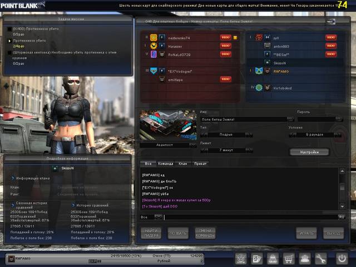Click the blue shield emblem beside *EX*Vodogrel*
Screen dimensions: 356x267
pyautogui.click(x=154, y=71)
